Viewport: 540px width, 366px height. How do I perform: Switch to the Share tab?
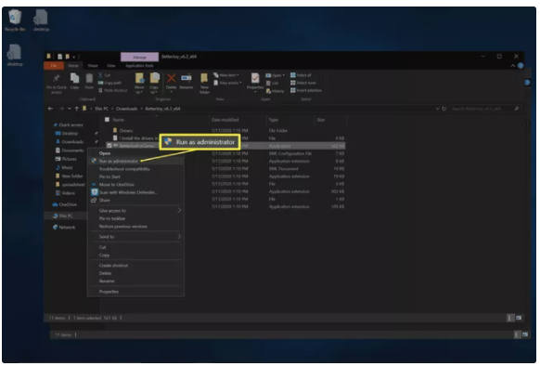click(x=93, y=66)
